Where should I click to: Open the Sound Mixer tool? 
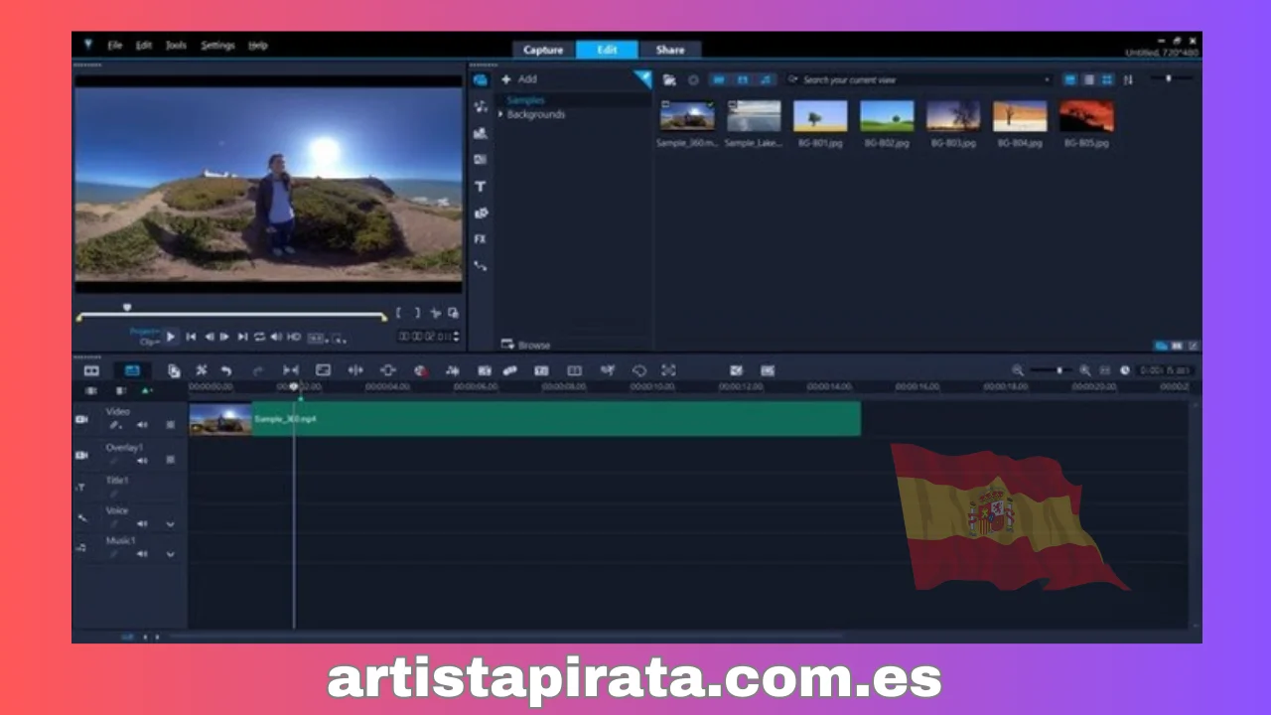coord(453,370)
